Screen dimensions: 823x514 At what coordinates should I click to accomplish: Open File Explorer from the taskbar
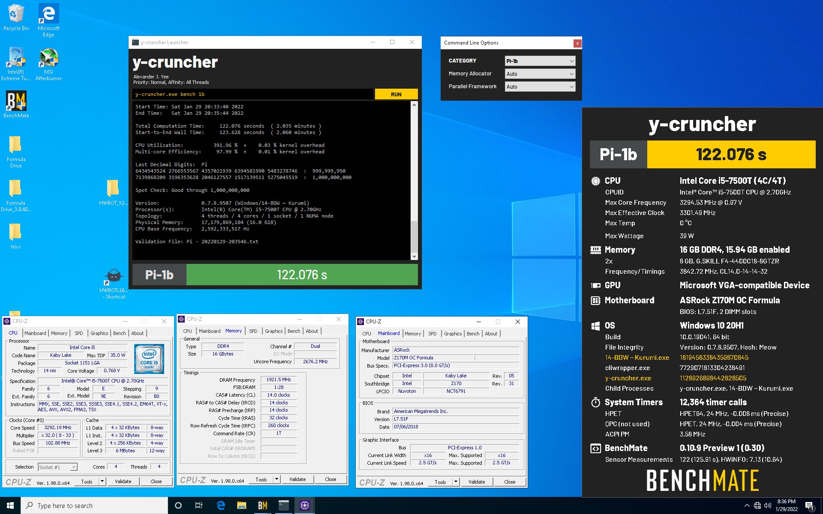[x=242, y=505]
